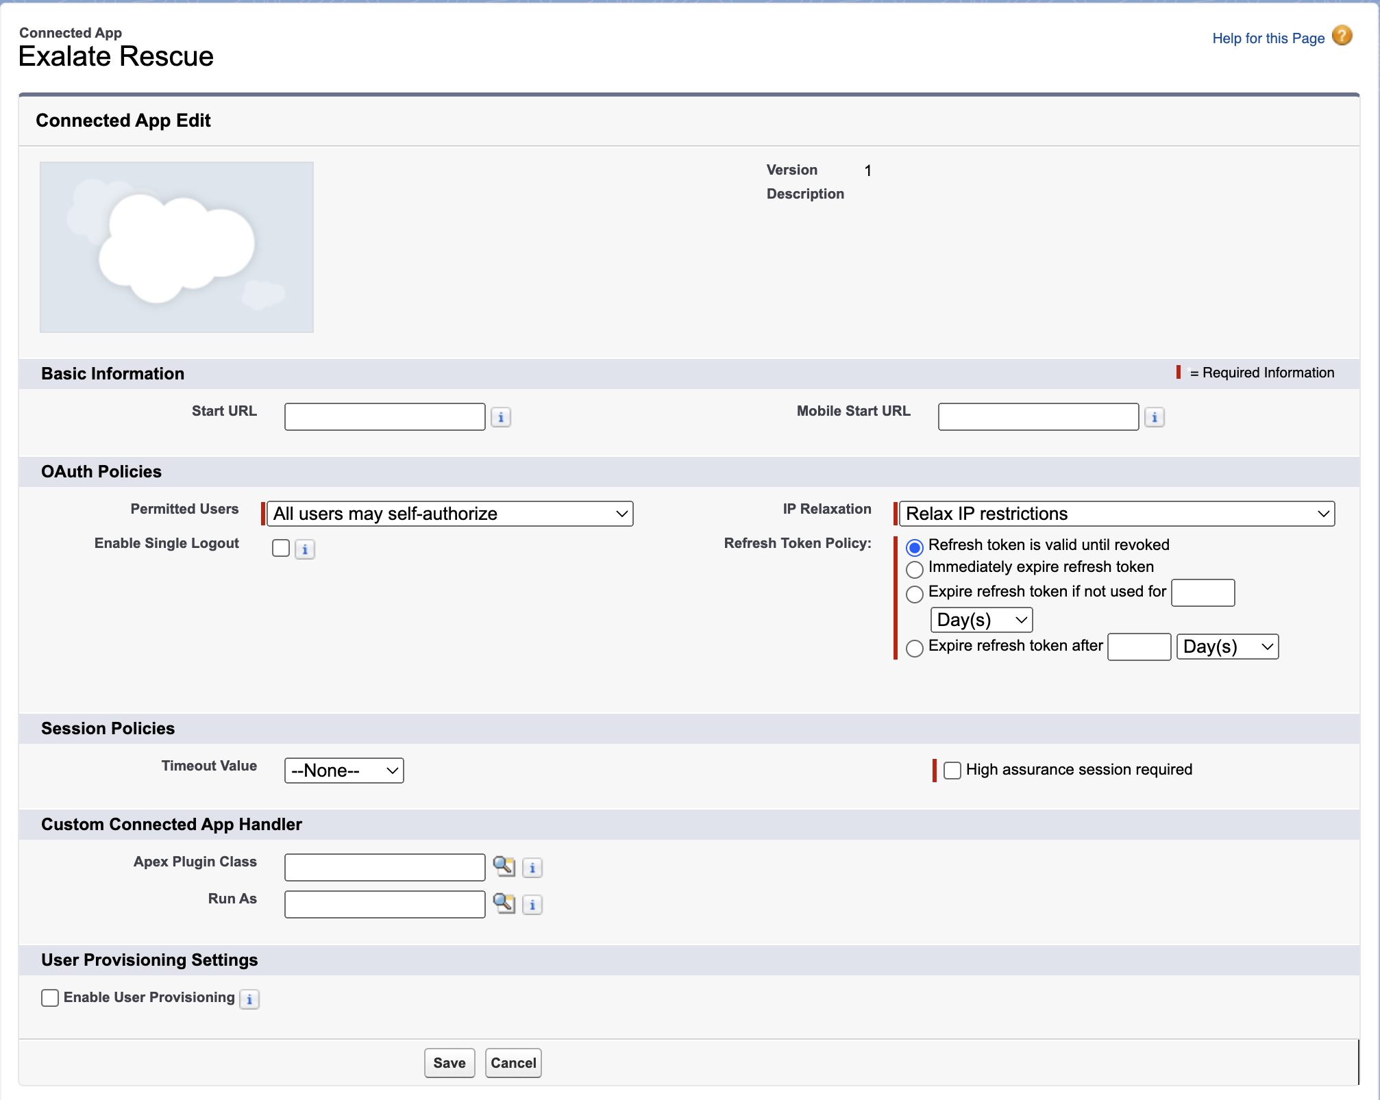Viewport: 1380px width, 1100px height.
Task: Open lookup icon for Apex Plugin Class
Action: point(504,866)
